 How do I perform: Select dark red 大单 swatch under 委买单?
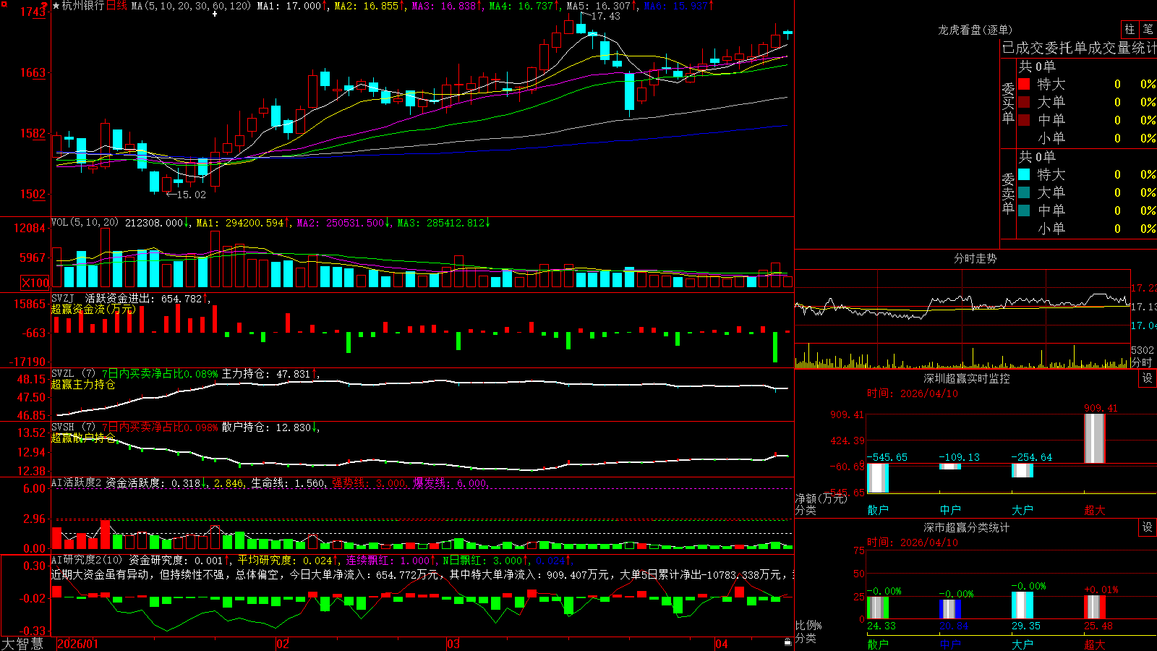[x=1024, y=102]
